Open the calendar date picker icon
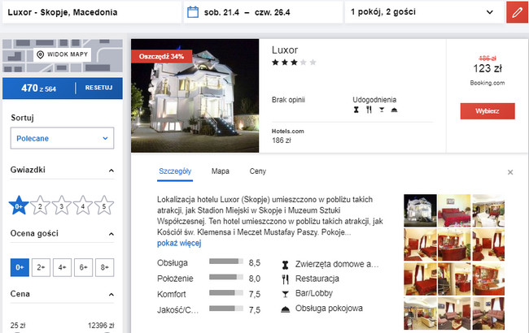529x333 pixels. click(x=193, y=12)
